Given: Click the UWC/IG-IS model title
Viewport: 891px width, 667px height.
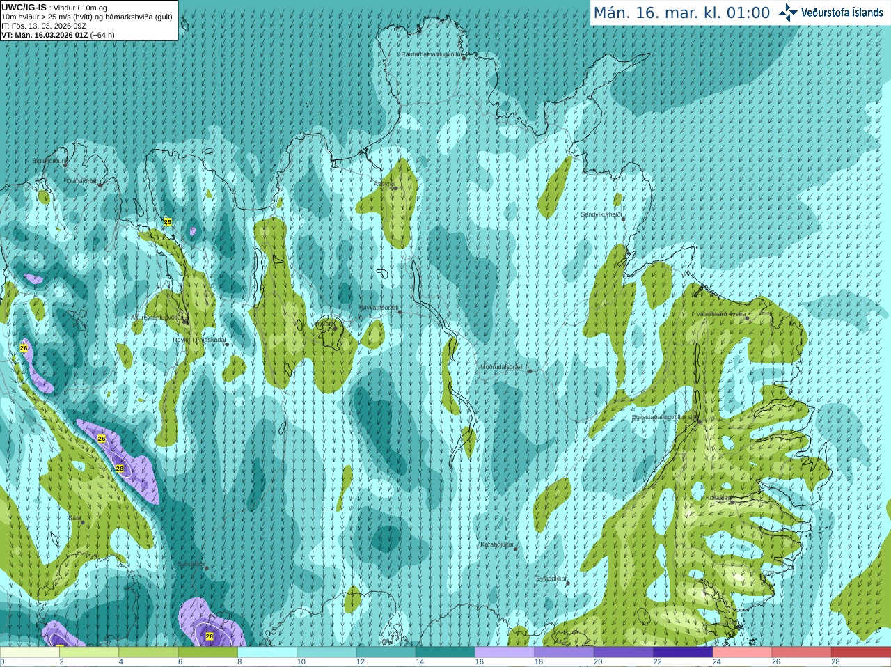Looking at the screenshot, I should coord(24,8).
